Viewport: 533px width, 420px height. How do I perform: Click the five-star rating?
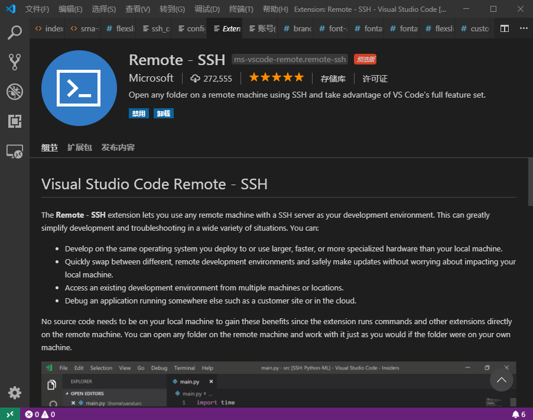(x=277, y=77)
